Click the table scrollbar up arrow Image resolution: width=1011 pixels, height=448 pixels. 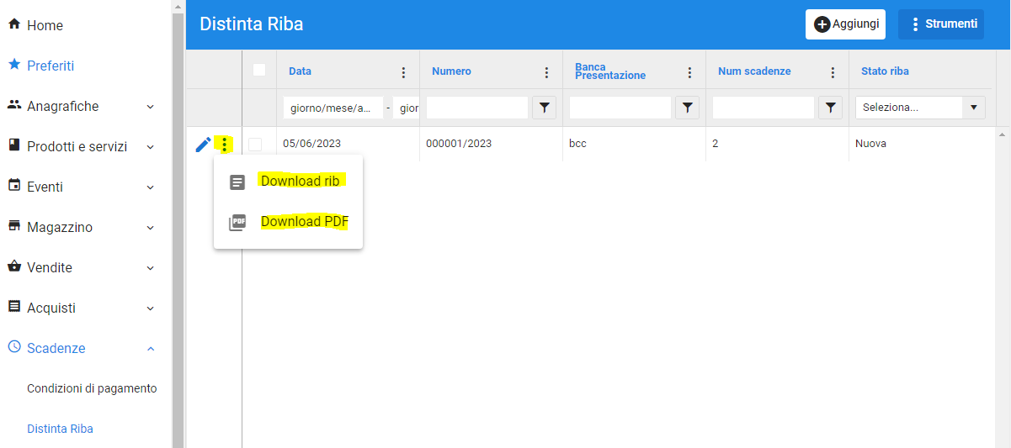[1002, 134]
